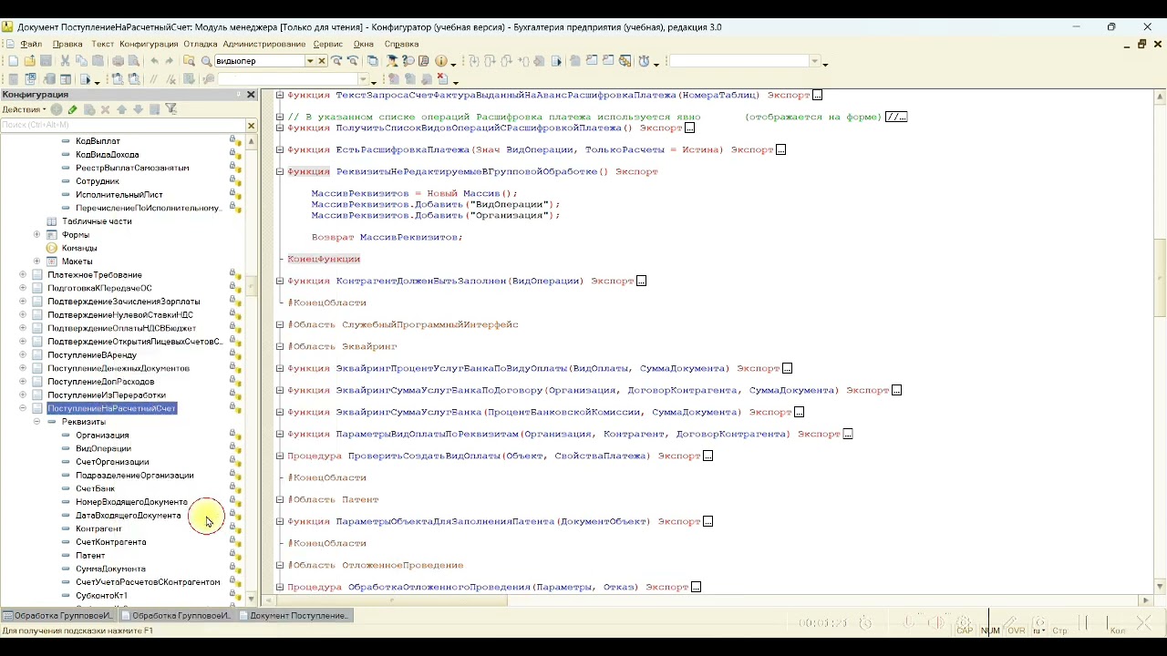Open the Действия dropdown button

click(24, 109)
